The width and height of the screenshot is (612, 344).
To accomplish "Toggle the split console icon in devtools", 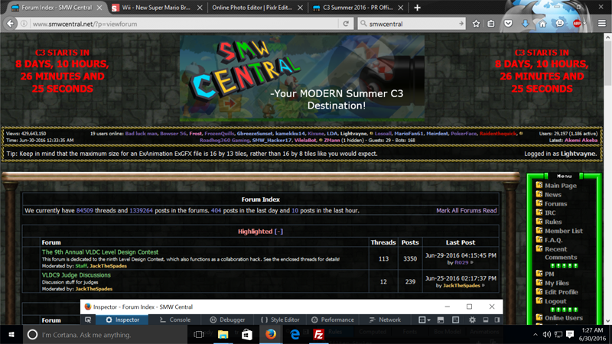I will 441,320.
